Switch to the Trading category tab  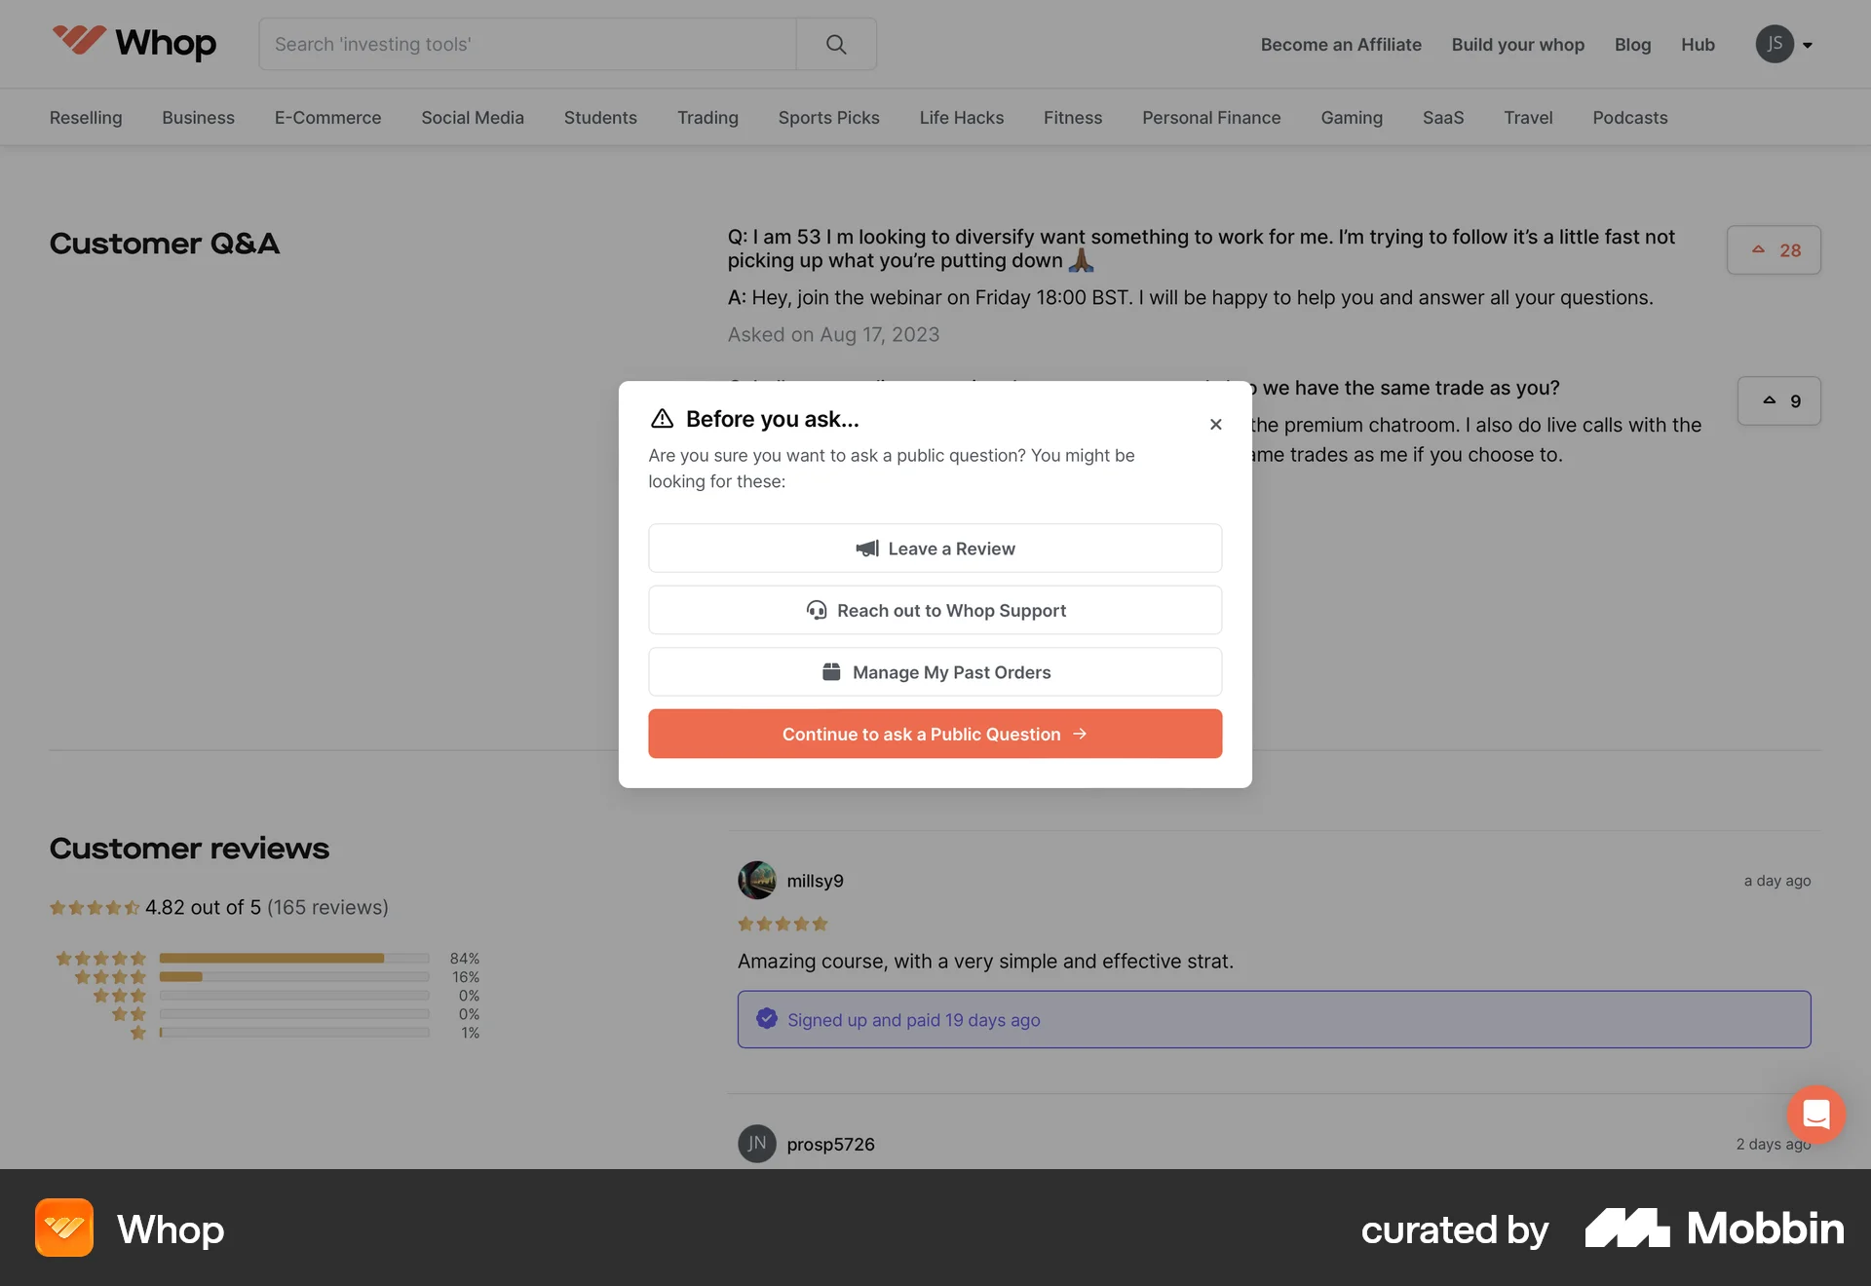point(706,117)
